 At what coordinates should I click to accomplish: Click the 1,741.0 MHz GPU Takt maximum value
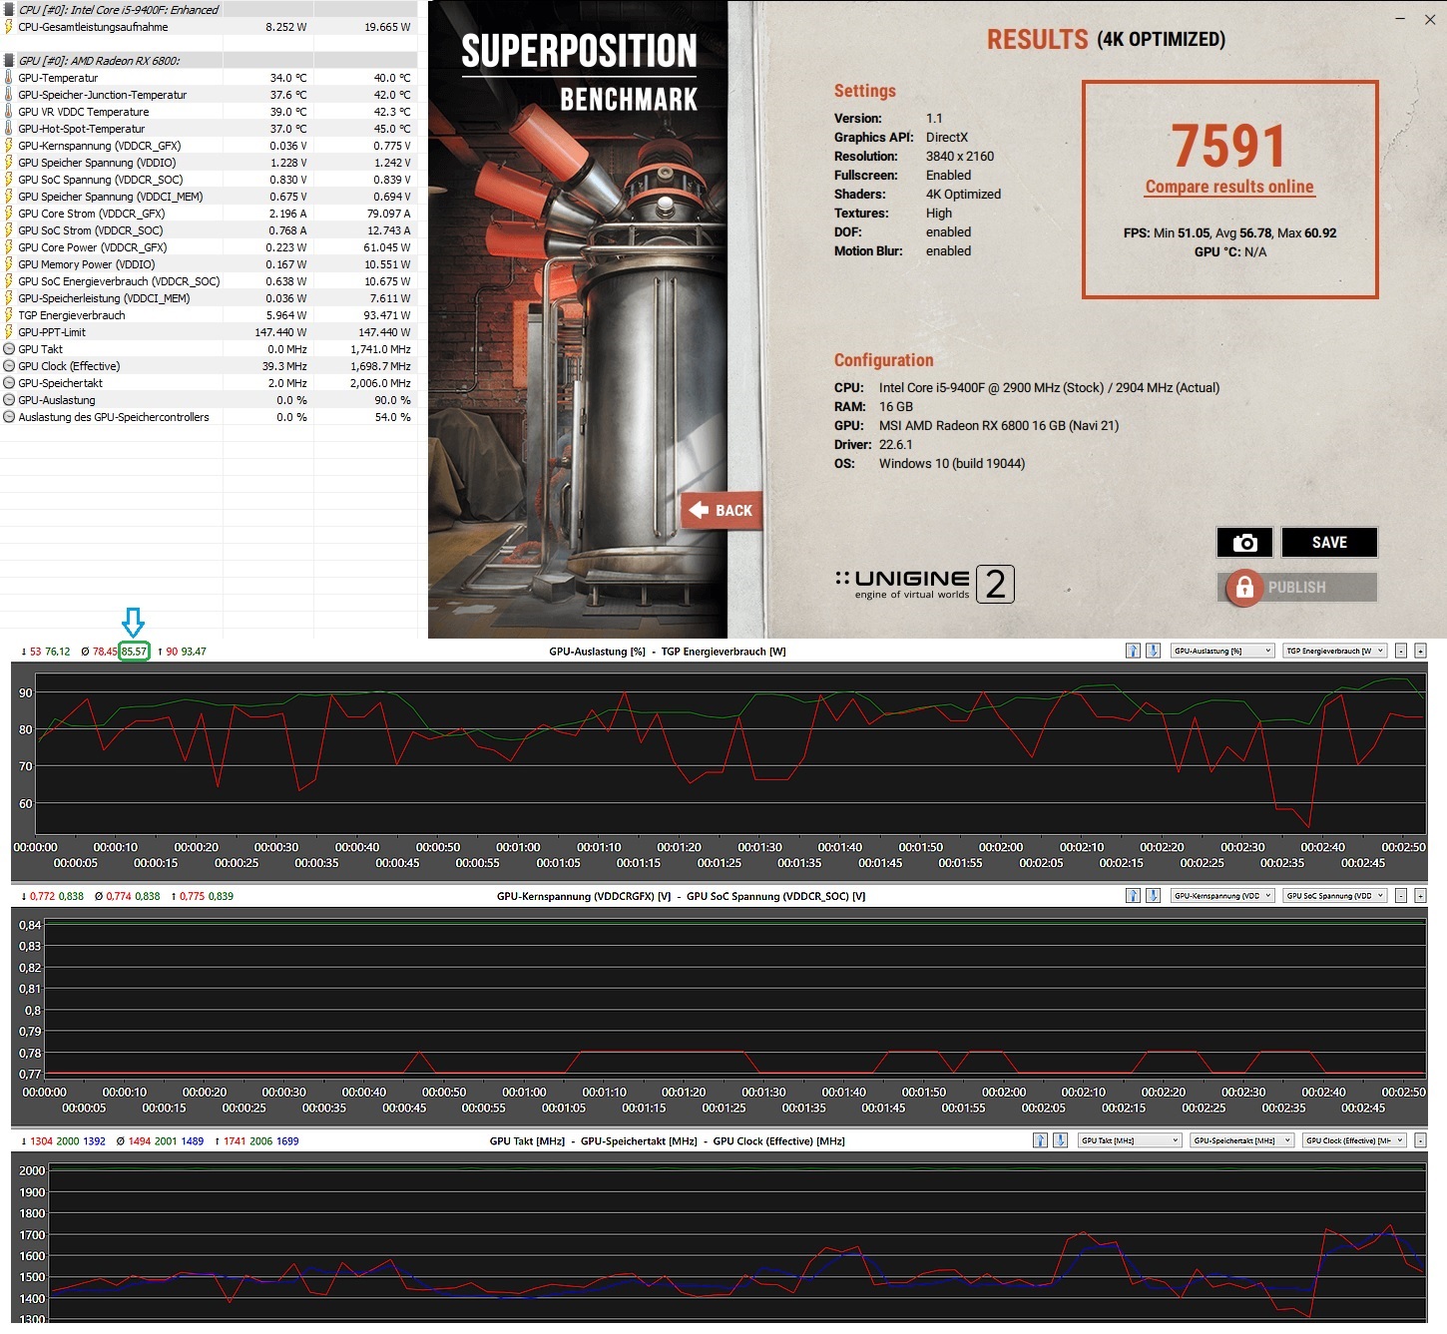380,349
